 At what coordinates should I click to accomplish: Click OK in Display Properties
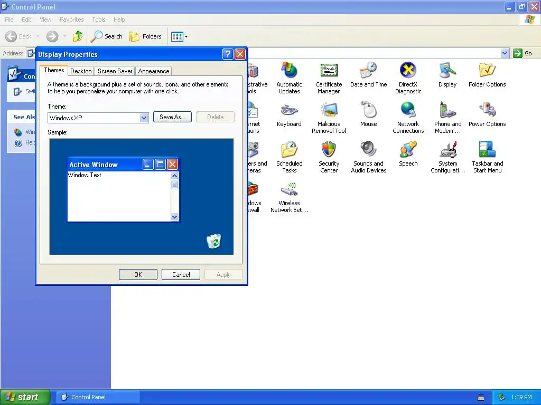[x=138, y=274]
